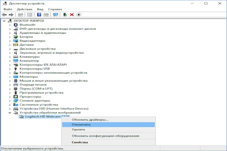Open the Справка menu

55,9
